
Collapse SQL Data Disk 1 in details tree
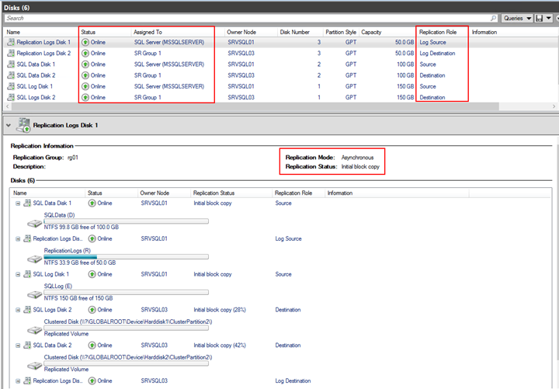pos(17,203)
